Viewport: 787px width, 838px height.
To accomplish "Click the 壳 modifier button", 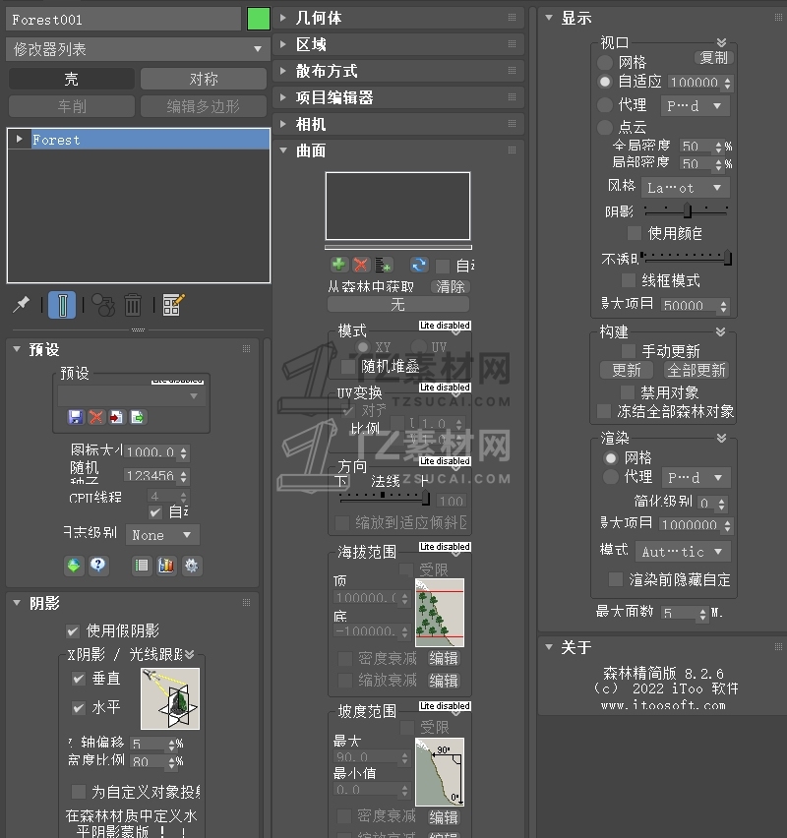I will click(x=72, y=79).
